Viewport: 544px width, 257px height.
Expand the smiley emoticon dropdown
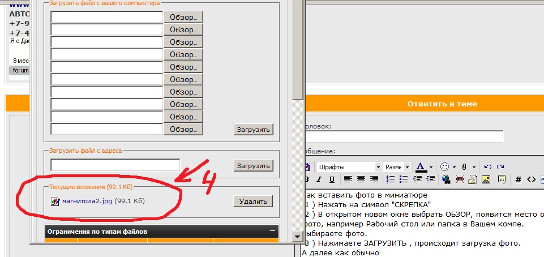453,167
